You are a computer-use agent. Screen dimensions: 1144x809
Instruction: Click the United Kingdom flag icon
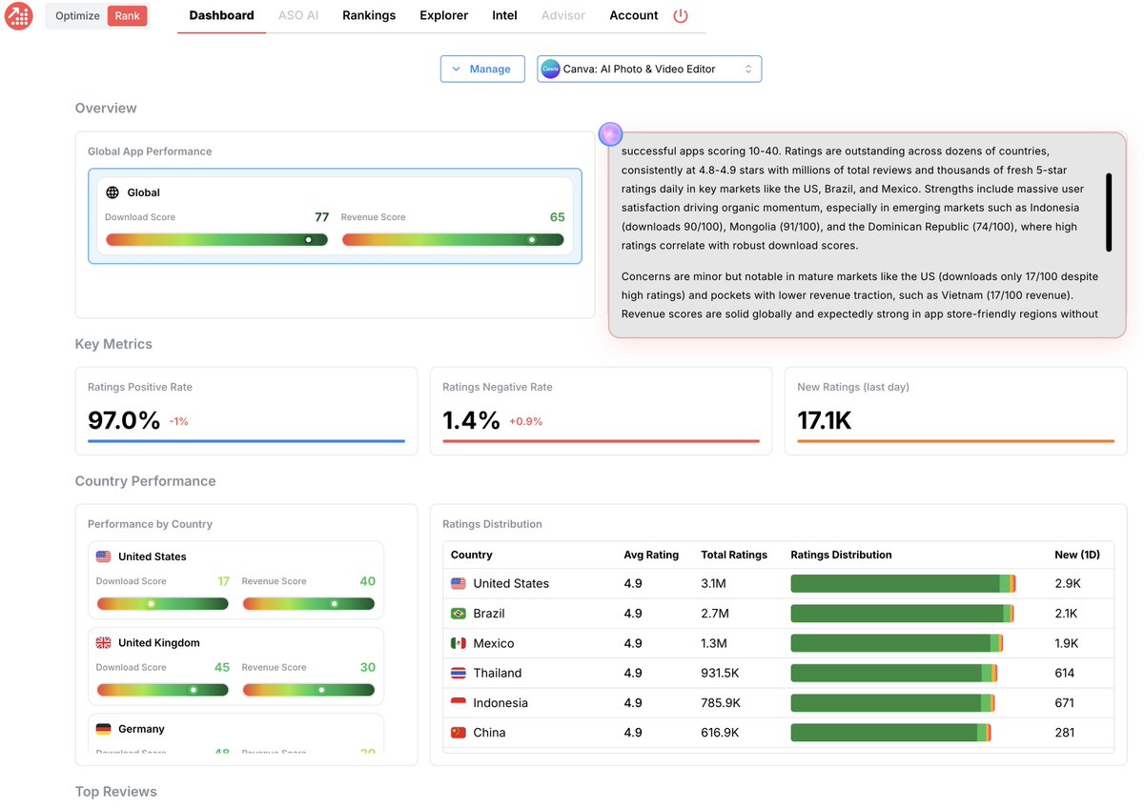point(102,642)
